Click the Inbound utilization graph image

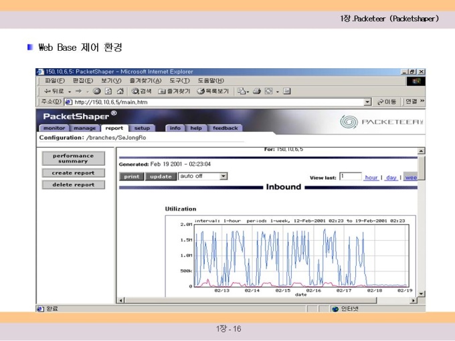pos(291,256)
